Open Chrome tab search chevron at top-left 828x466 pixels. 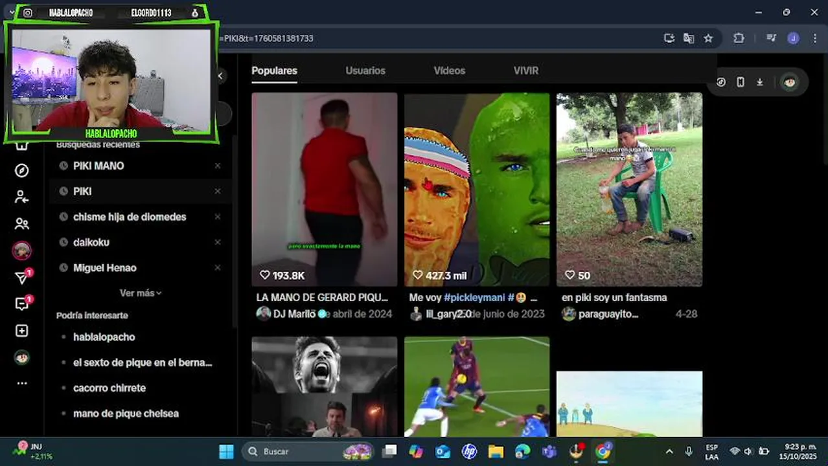click(x=11, y=12)
